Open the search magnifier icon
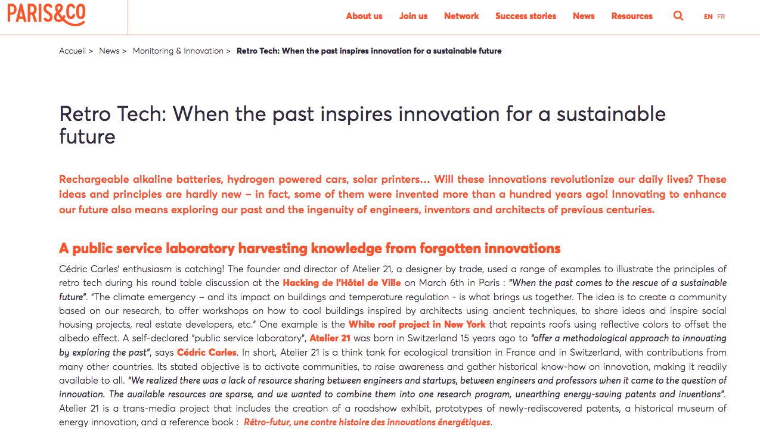Screen dimensions: 760x439 pyautogui.click(x=678, y=16)
